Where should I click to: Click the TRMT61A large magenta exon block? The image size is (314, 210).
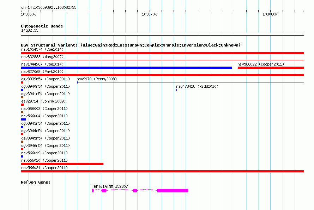[x=173, y=191]
